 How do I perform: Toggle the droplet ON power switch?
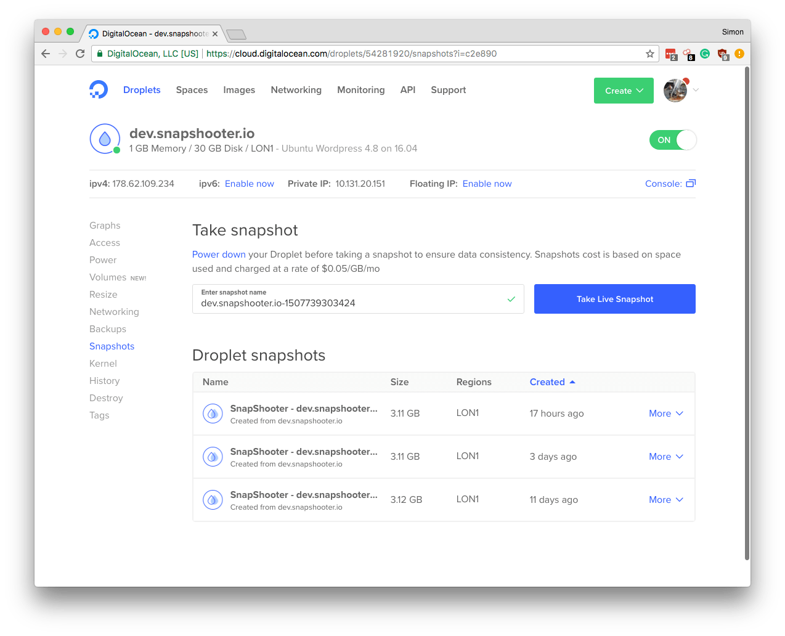(x=673, y=140)
